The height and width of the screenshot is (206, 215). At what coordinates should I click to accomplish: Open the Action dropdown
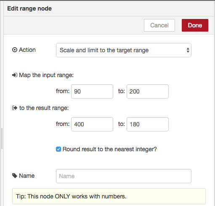(124, 50)
